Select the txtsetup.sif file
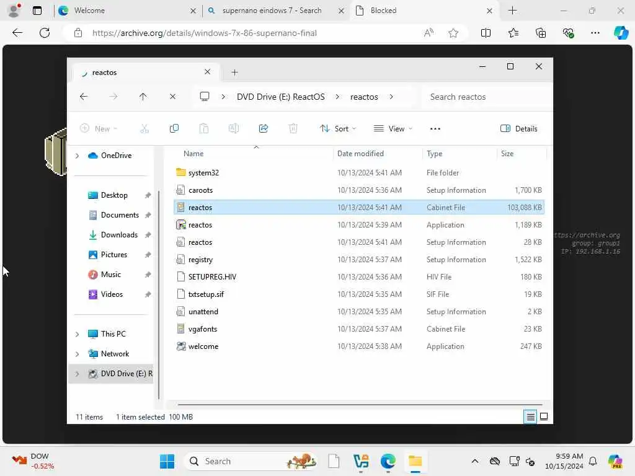 point(359,294)
